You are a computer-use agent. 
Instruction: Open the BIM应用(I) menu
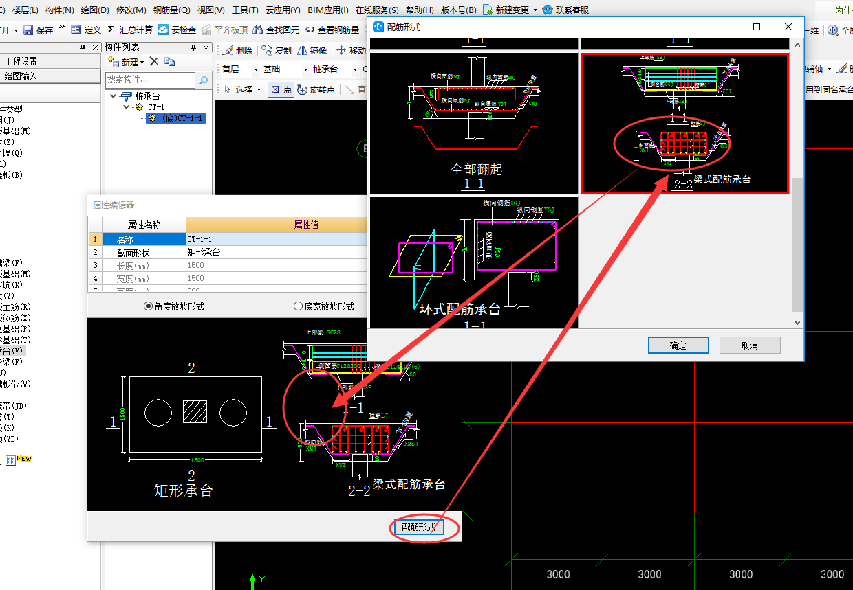coord(327,10)
